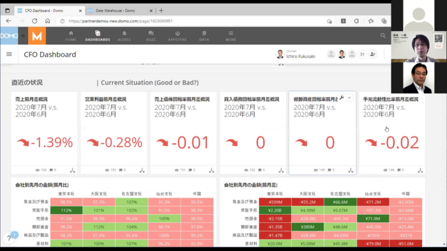Open the MORE navigation menu
This screenshot has width=447, height=251.
tap(231, 36)
